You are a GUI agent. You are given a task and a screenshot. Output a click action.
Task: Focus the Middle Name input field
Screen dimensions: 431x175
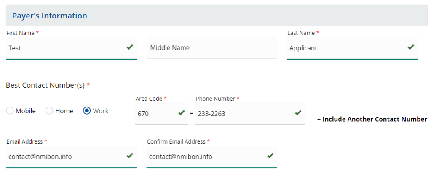point(211,48)
